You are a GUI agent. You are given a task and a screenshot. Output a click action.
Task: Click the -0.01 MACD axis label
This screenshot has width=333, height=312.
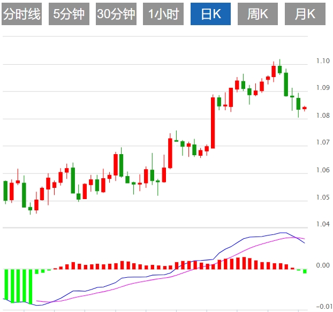(324, 306)
